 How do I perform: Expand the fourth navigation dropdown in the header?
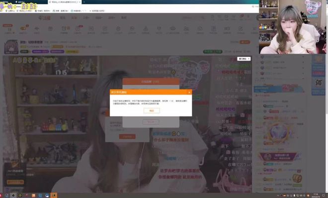click(x=99, y=18)
